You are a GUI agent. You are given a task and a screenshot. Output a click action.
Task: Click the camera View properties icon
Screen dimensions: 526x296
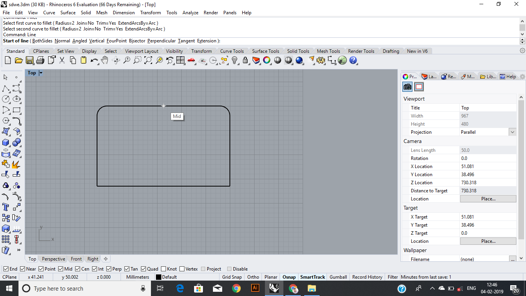(407, 87)
